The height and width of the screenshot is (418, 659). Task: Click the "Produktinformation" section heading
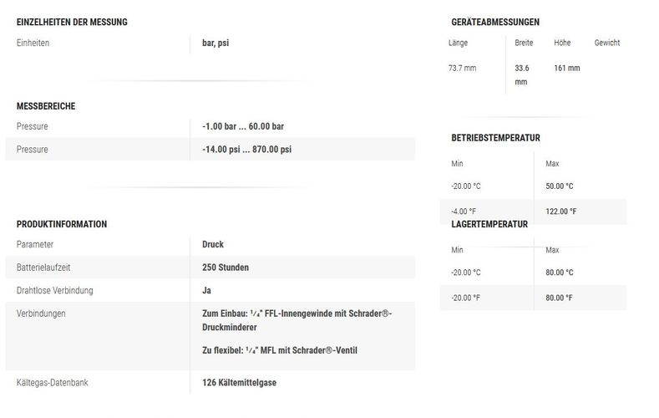pos(62,224)
